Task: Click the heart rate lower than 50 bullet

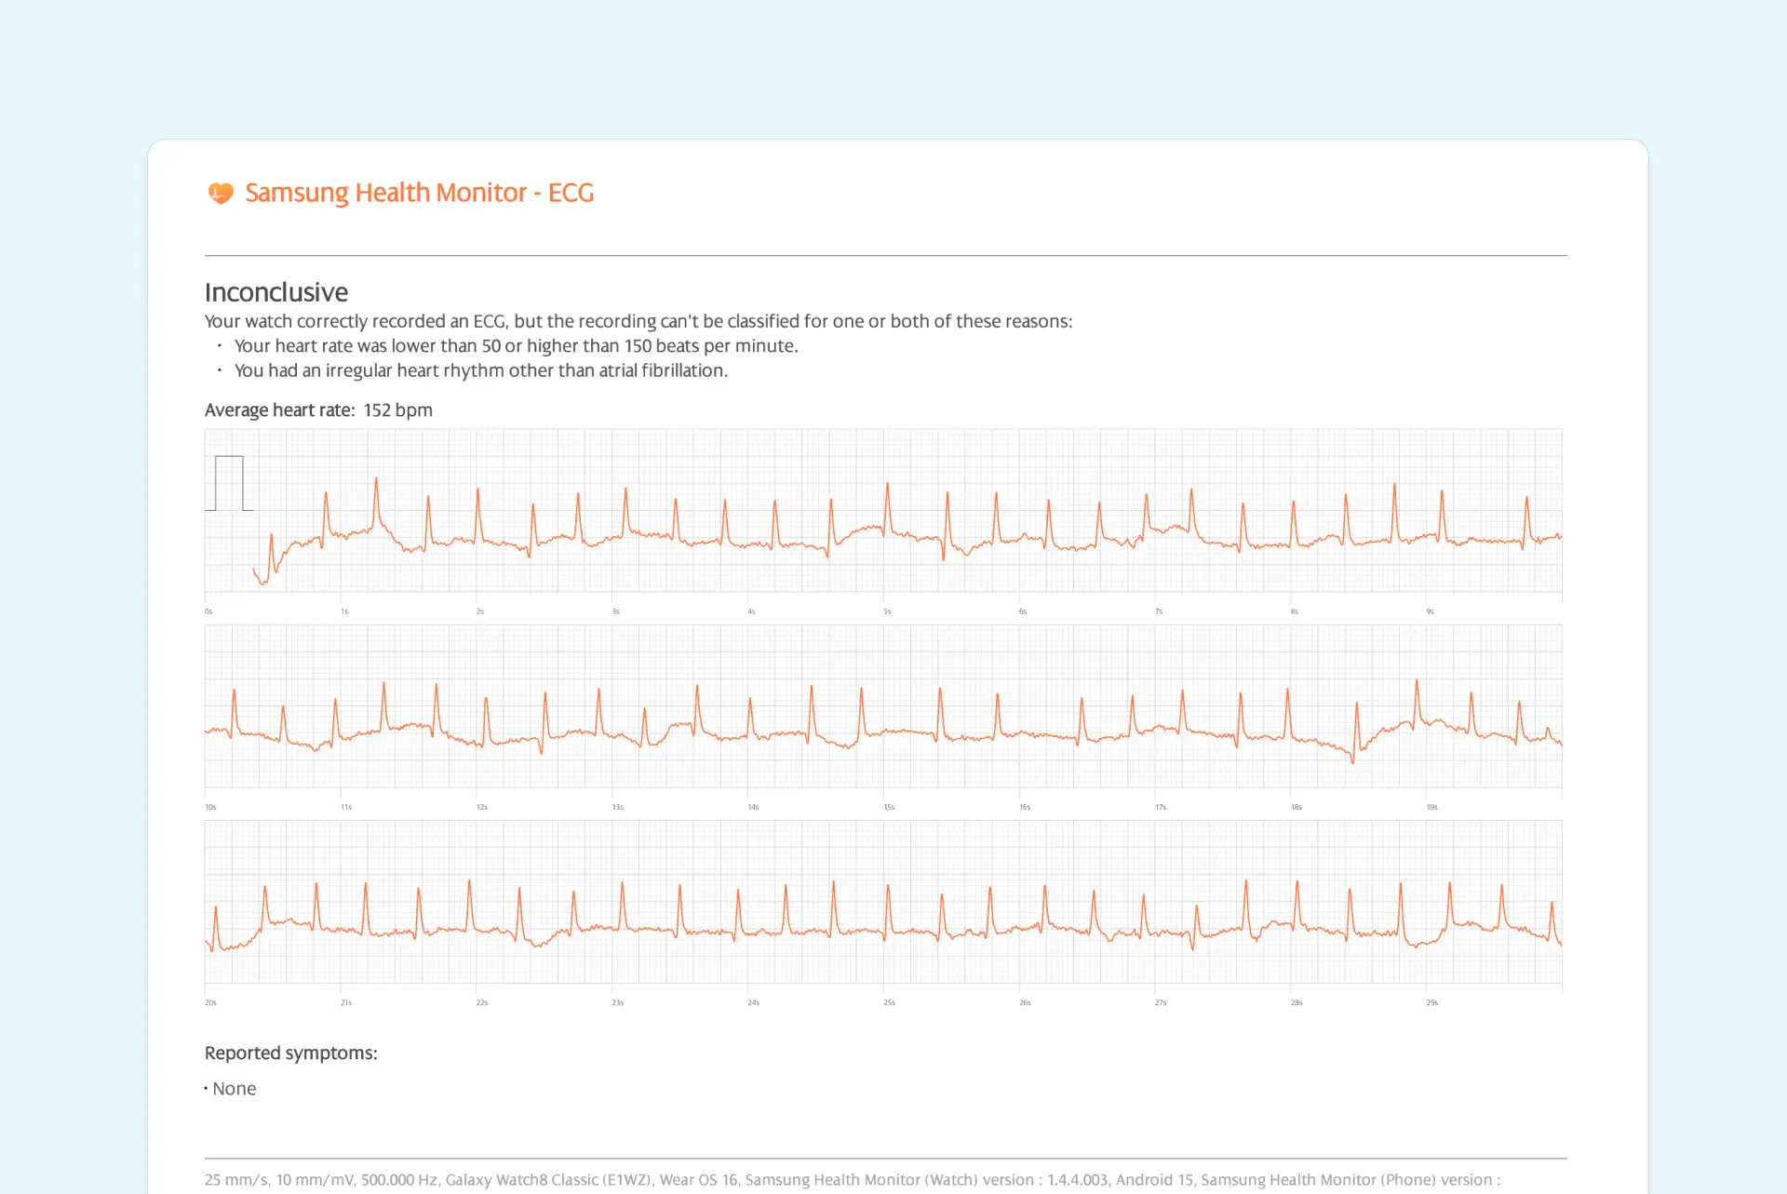Action: point(517,346)
